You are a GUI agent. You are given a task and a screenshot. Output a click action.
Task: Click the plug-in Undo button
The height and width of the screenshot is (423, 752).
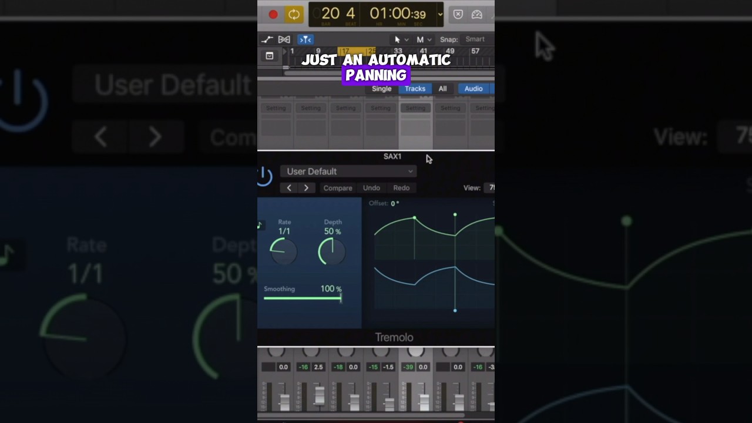[x=371, y=188]
